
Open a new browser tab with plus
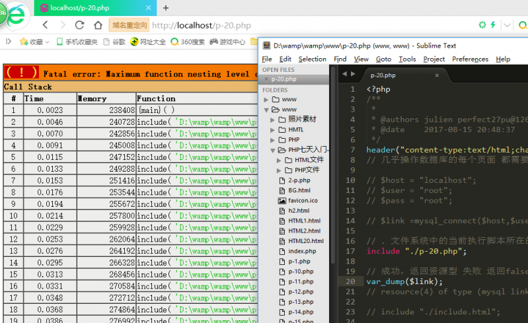165,8
